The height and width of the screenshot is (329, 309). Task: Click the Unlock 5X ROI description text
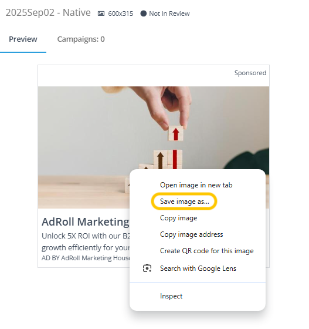coord(86,241)
